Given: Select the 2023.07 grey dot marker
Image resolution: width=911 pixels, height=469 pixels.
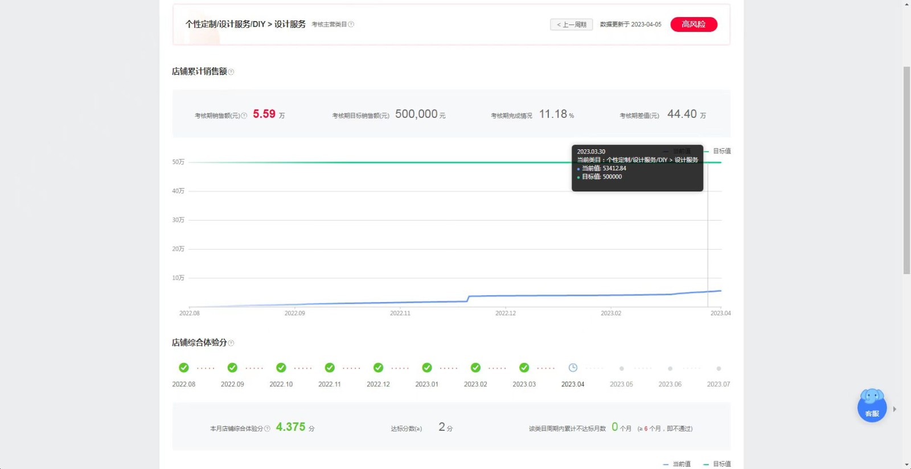Looking at the screenshot, I should (719, 369).
